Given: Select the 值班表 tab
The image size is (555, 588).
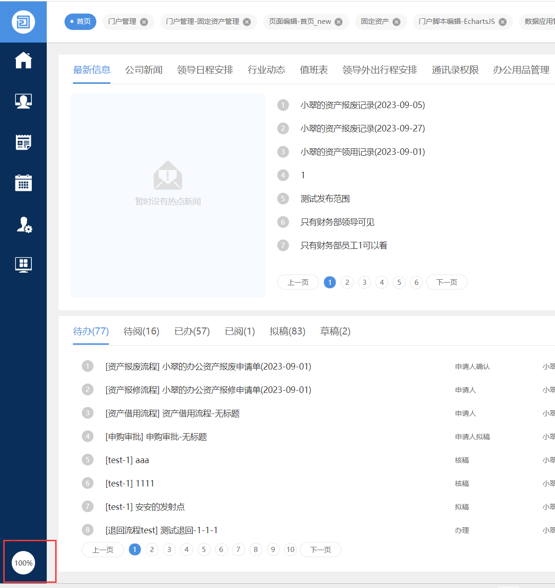Looking at the screenshot, I should pyautogui.click(x=314, y=70).
